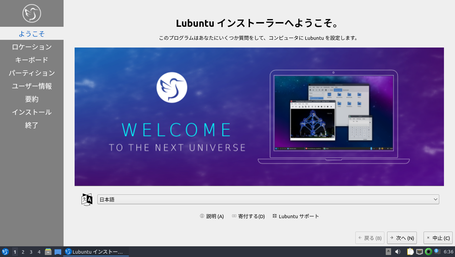Click the wired network connection icon
This screenshot has height=257, width=455.
(x=420, y=252)
